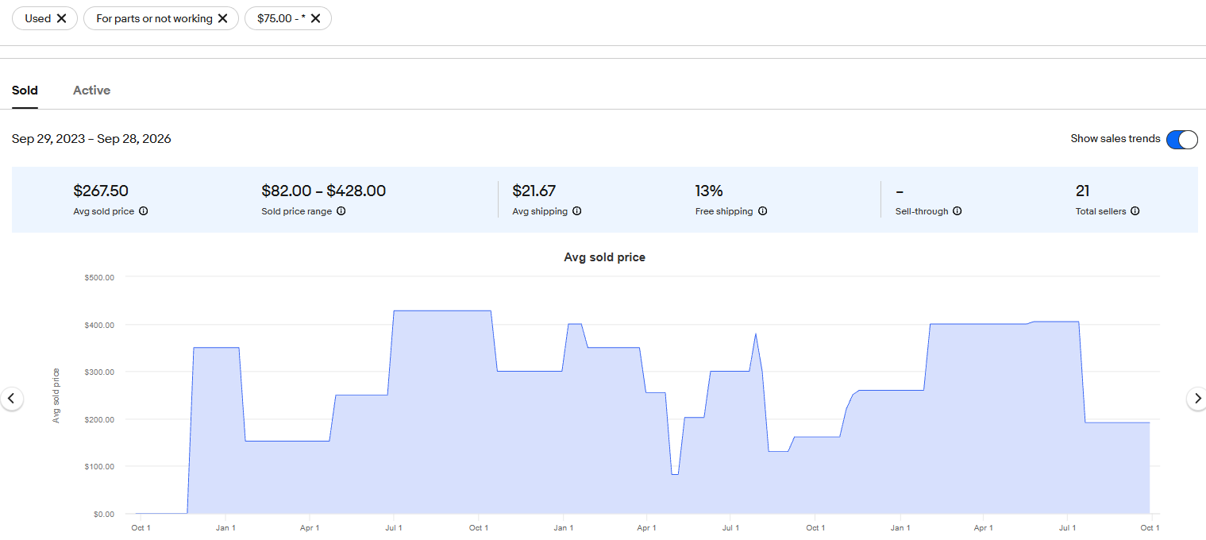Select the $267.50 average sold price value
Viewport: 1206px width, 540px height.
tap(101, 191)
